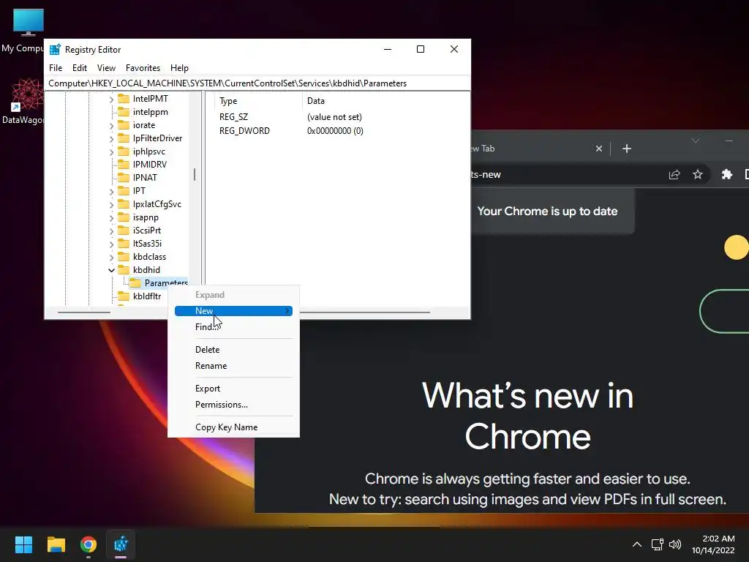The image size is (749, 562).
Task: Select the intelppm folder icon
Action: (124, 112)
